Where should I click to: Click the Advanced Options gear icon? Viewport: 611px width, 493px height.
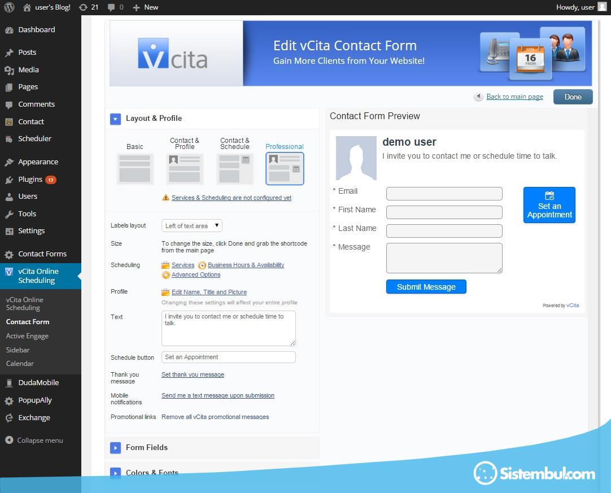(x=165, y=275)
